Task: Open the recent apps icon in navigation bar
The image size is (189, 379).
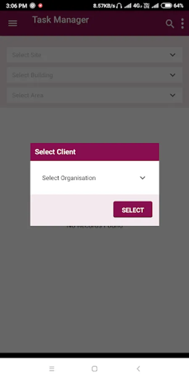Action: [x=52, y=368]
